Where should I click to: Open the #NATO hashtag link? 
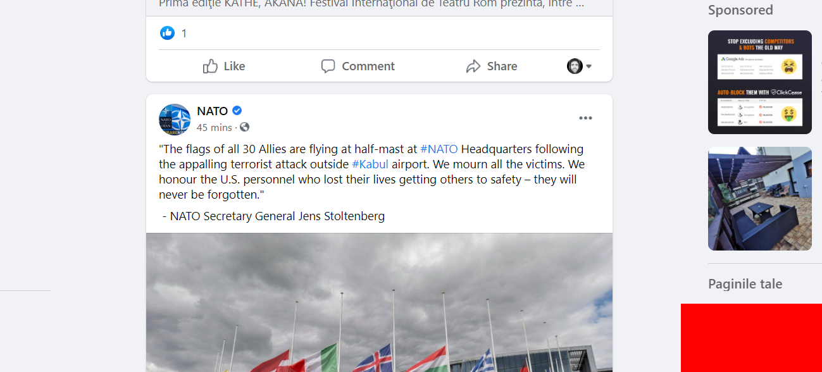pyautogui.click(x=439, y=149)
